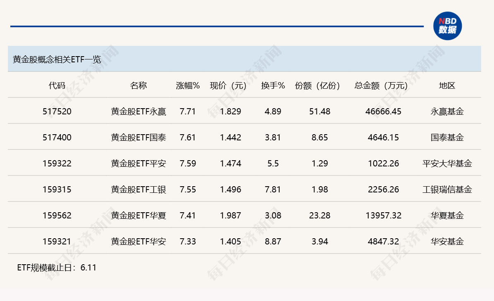Click shares value 8.65
Screen dimensions: 494x301
coord(320,137)
